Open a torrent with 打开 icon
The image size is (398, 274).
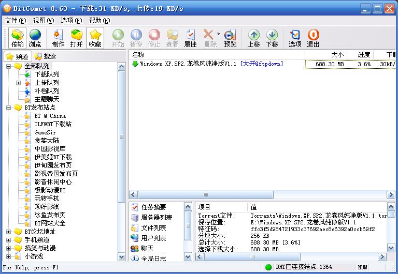[x=76, y=38]
